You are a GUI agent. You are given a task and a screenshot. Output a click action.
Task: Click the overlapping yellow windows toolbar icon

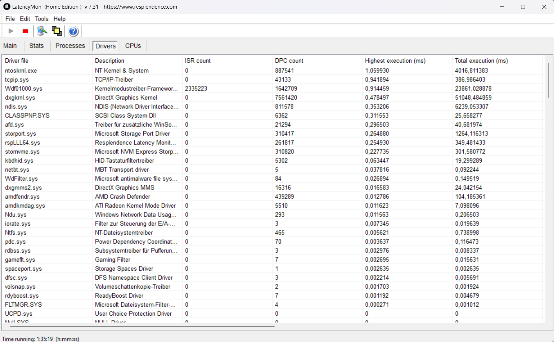pos(57,31)
